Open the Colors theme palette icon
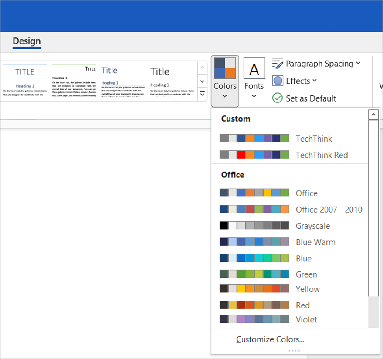 point(225,68)
